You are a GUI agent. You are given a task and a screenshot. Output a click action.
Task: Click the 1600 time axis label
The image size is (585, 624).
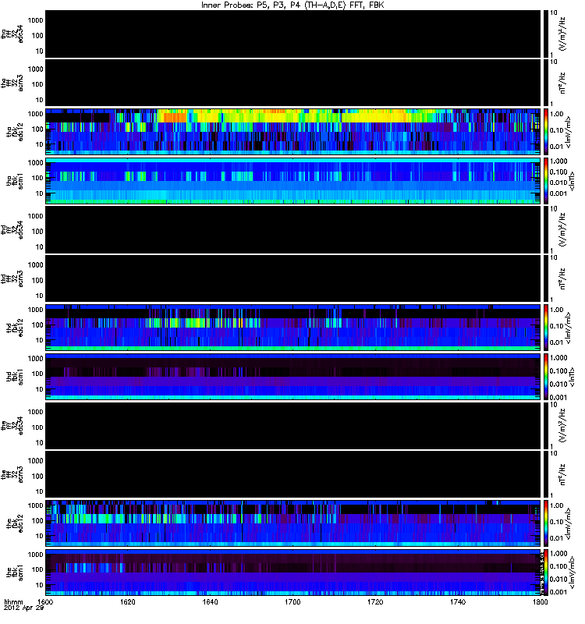point(45,601)
